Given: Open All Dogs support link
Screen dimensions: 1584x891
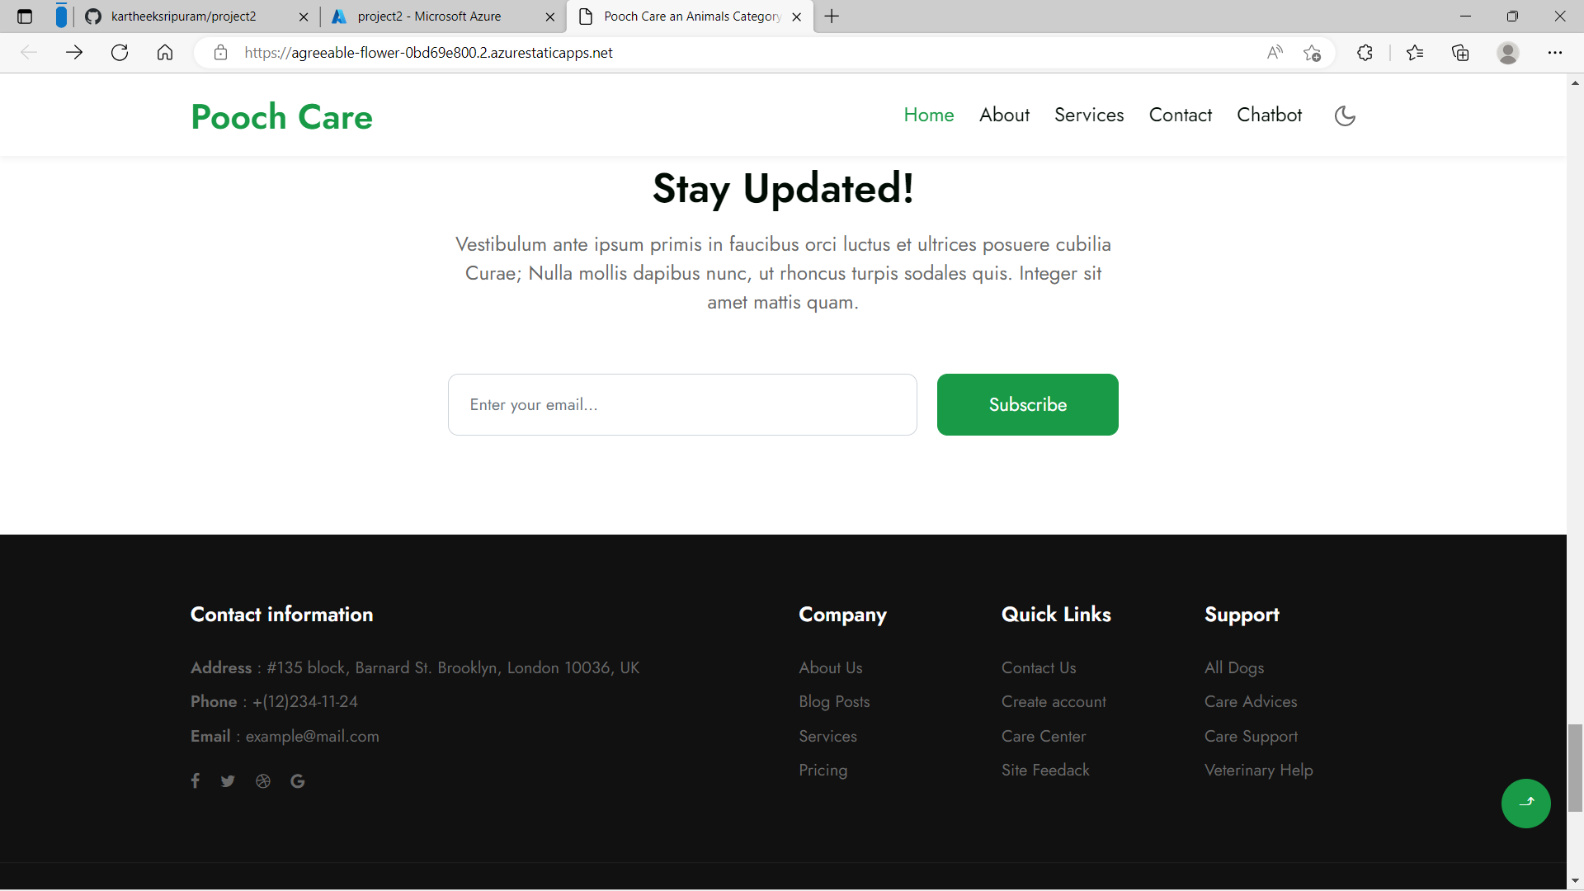Looking at the screenshot, I should coord(1234,667).
